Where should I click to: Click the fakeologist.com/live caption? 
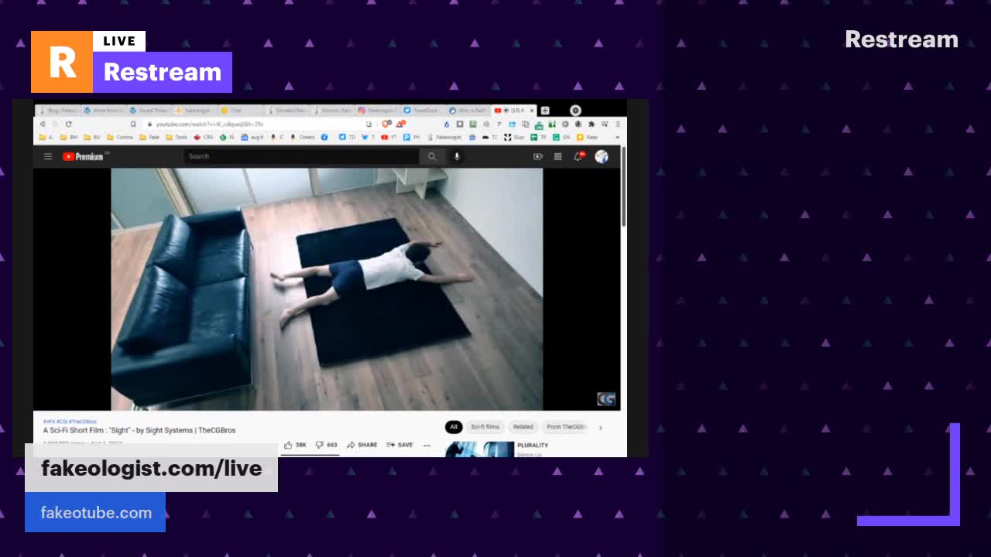151,468
